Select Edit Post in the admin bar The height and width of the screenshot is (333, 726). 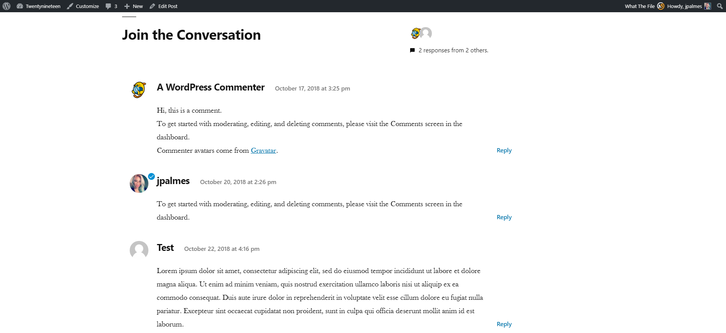[167, 6]
